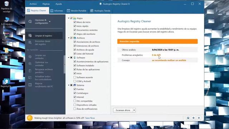Check Área de notificaciones checkbox
Viewport: 229px width, 129px height.
point(75,109)
